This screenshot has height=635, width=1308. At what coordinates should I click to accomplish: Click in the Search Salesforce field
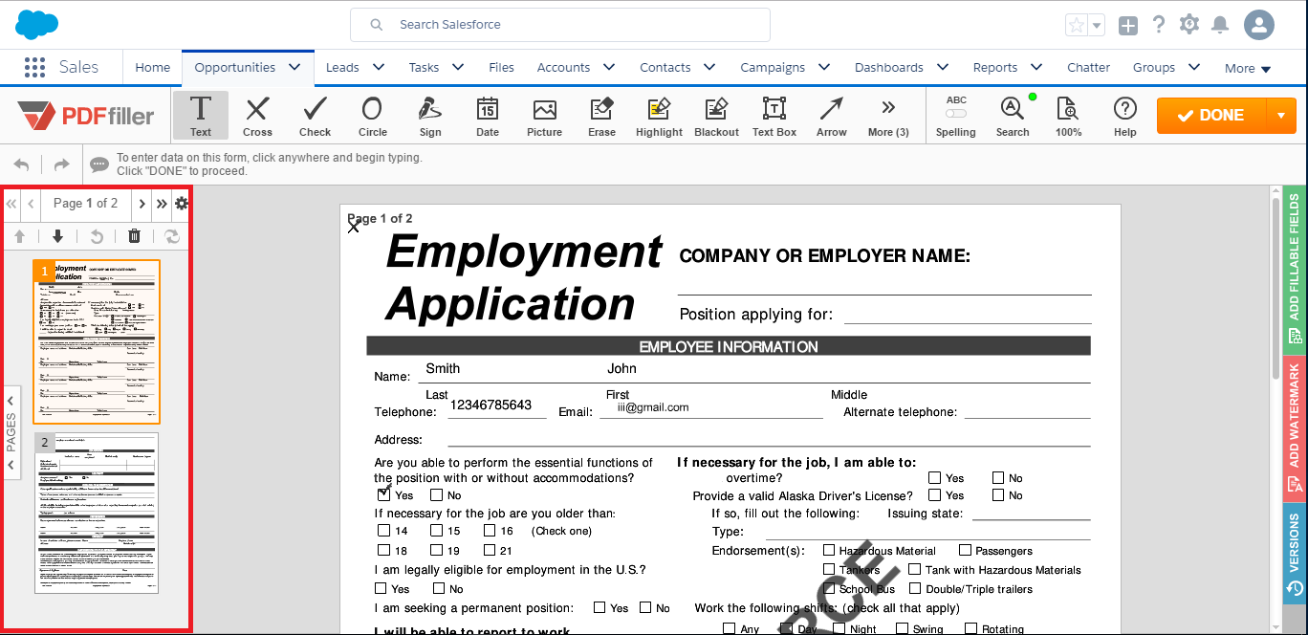click(560, 25)
